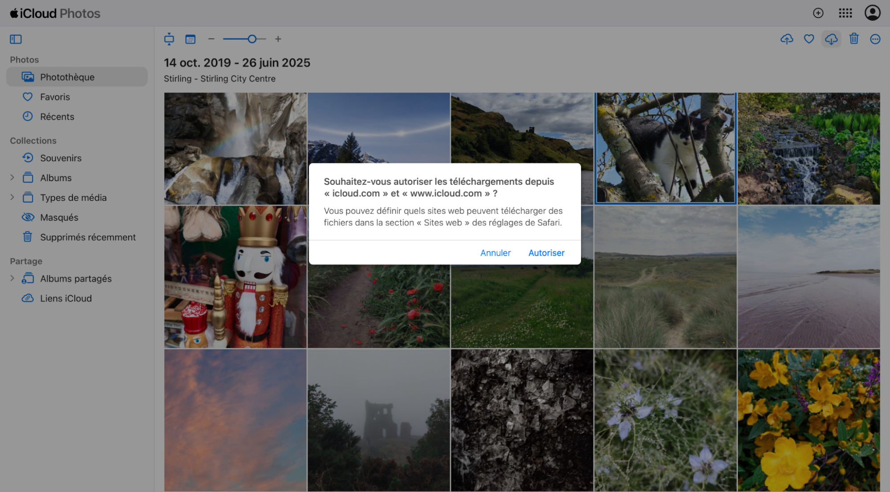This screenshot has width=890, height=492.
Task: Expand the Albums section
Action: coord(11,177)
